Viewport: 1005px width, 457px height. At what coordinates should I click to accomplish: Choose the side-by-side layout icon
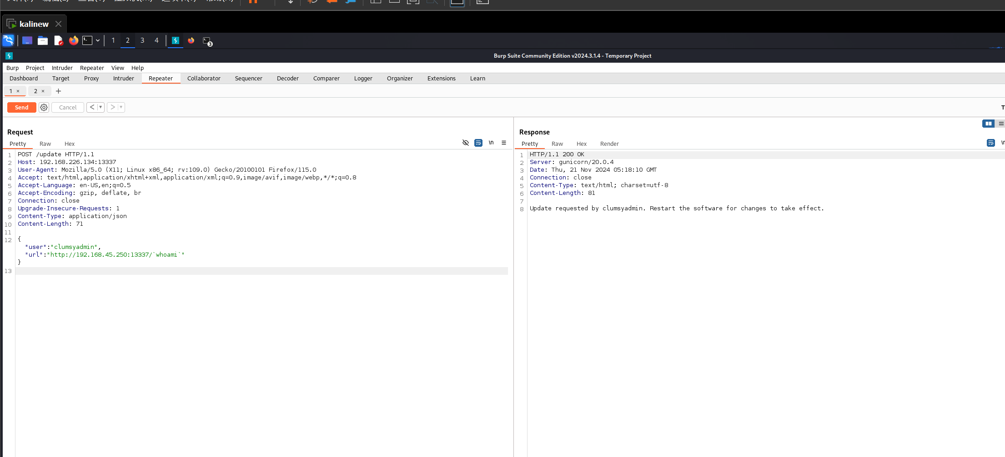click(988, 124)
